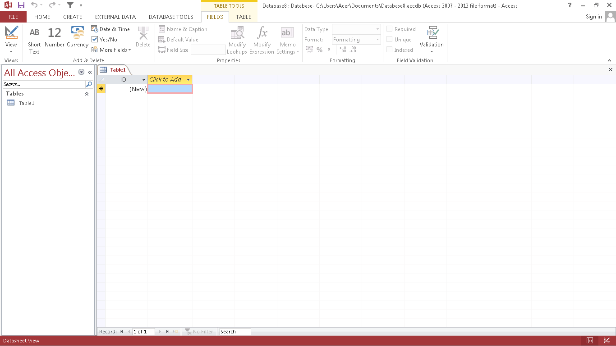This screenshot has width=616, height=346.
Task: Collapse the Tables group in sidebar
Action: [x=87, y=94]
